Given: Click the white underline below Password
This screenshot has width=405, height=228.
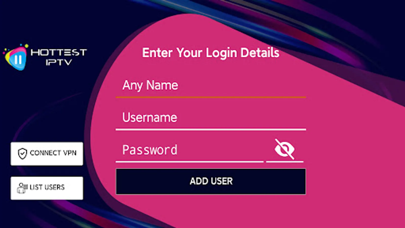Looking at the screenshot, I should point(190,161).
